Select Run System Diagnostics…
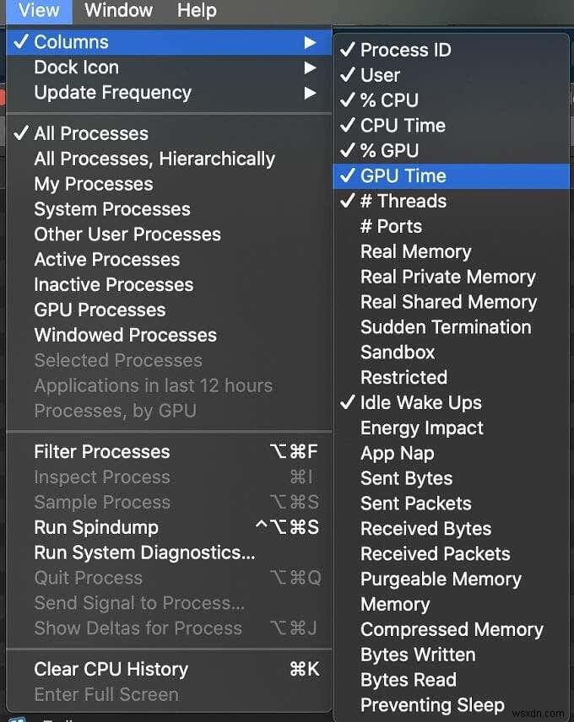574x722 pixels. (x=143, y=552)
